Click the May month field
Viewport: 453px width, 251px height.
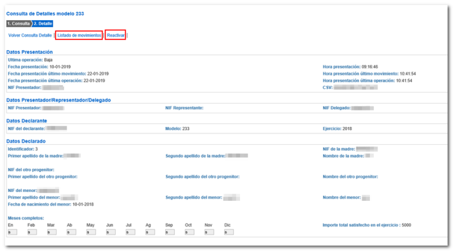(x=91, y=232)
